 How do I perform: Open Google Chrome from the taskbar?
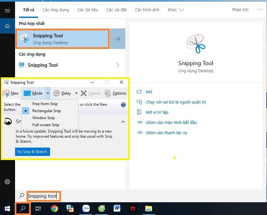54,208
